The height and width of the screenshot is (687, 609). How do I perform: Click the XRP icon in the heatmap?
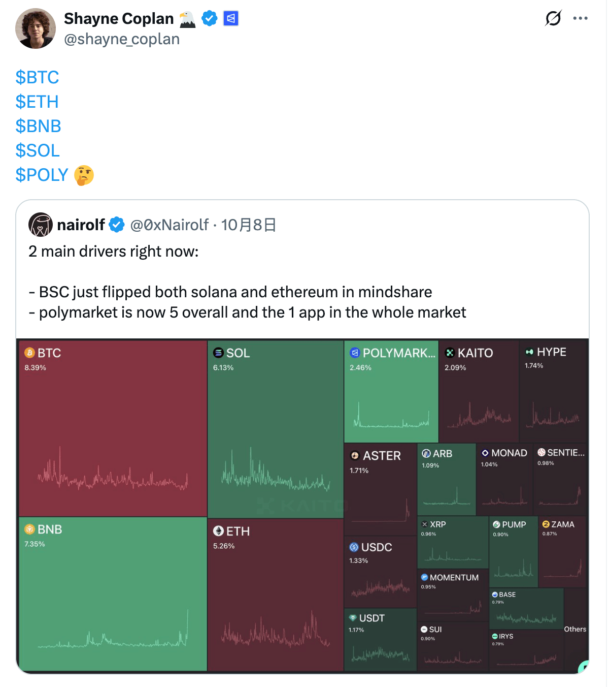tap(424, 524)
